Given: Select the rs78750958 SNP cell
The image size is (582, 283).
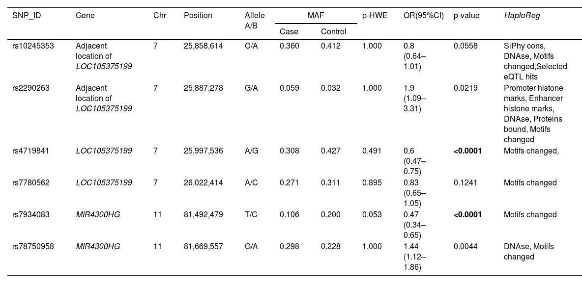Looking at the screenshot, I should [x=33, y=247].
